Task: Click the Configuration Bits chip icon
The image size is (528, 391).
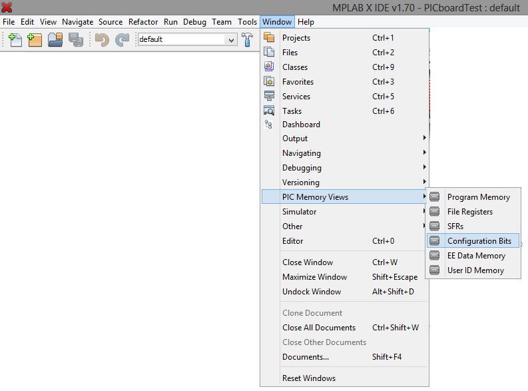Action: tap(435, 240)
